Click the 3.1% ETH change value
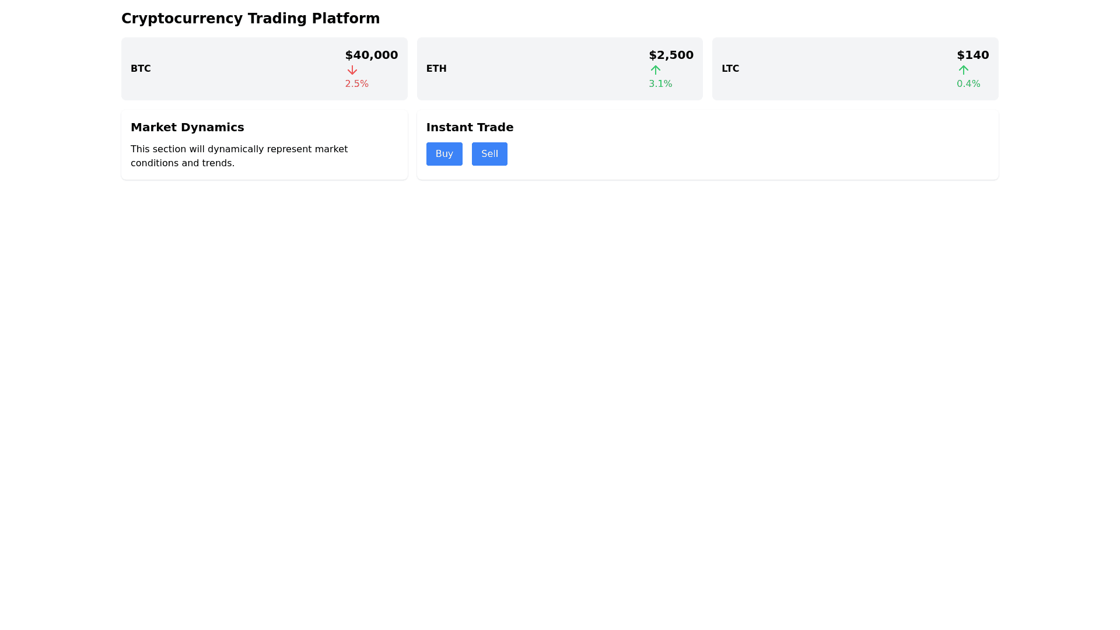The image size is (1120, 630). pyautogui.click(x=660, y=84)
